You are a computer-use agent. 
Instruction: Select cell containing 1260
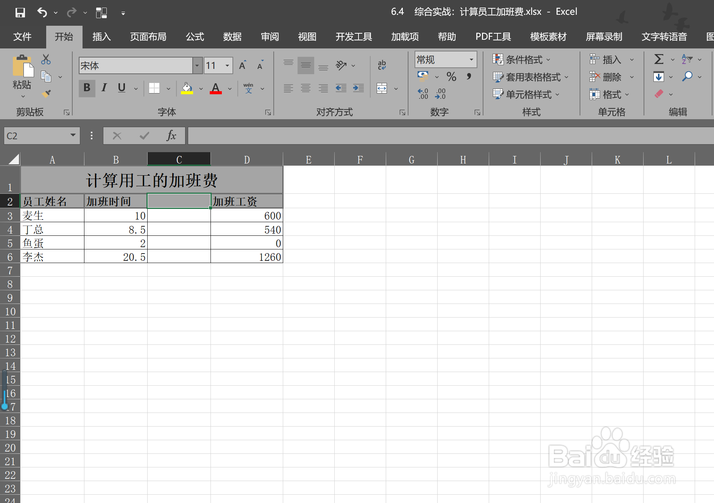point(247,257)
